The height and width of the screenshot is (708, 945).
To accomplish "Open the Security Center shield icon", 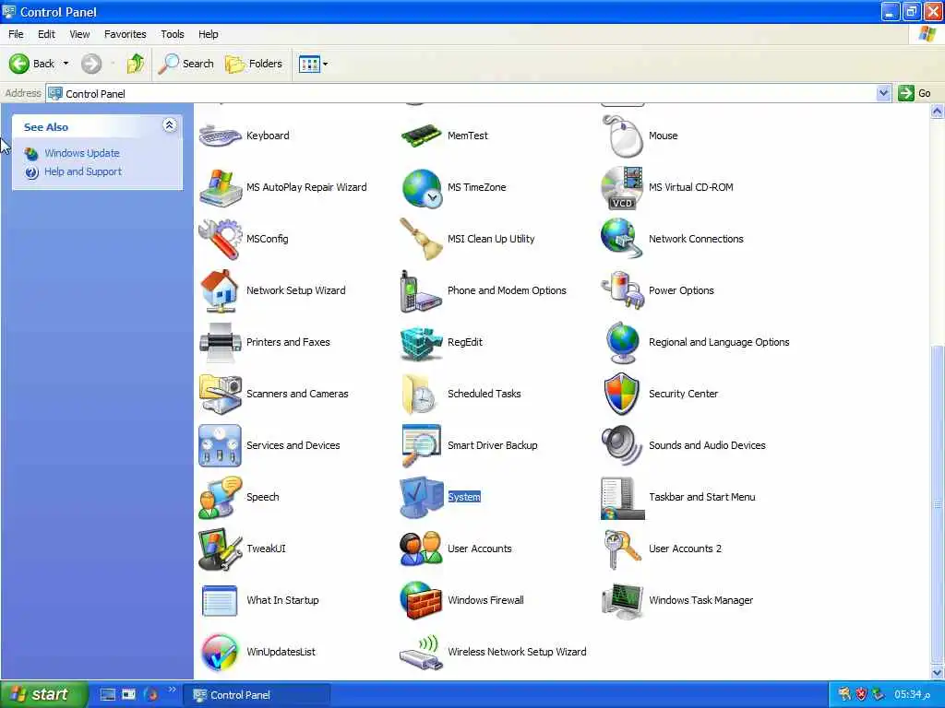I will [621, 394].
